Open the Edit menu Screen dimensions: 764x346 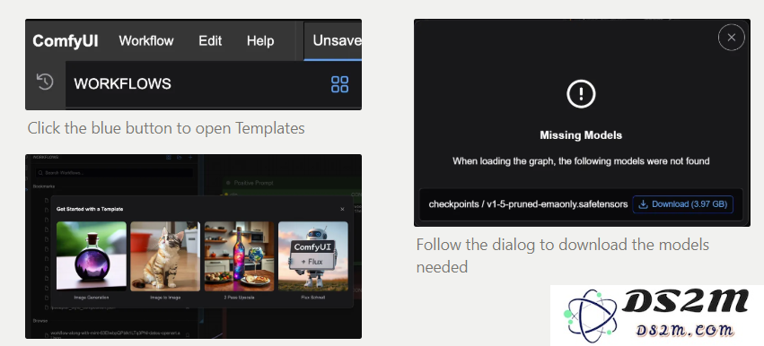tap(210, 41)
